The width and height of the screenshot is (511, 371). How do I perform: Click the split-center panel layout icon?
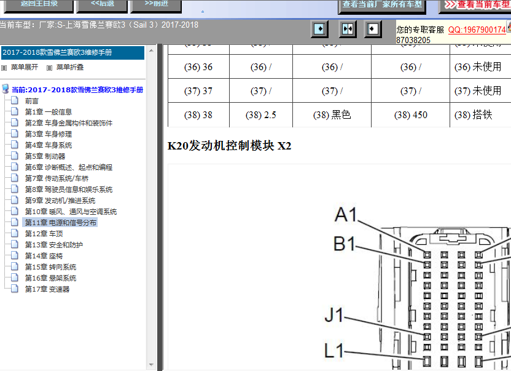click(x=348, y=29)
